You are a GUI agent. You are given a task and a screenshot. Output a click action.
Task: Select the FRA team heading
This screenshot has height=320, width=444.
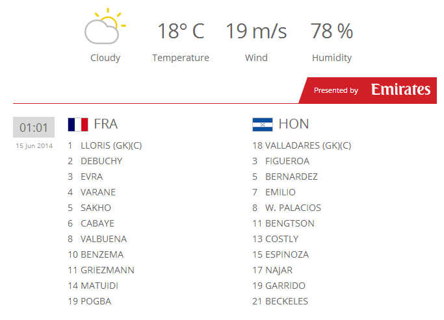[106, 124]
